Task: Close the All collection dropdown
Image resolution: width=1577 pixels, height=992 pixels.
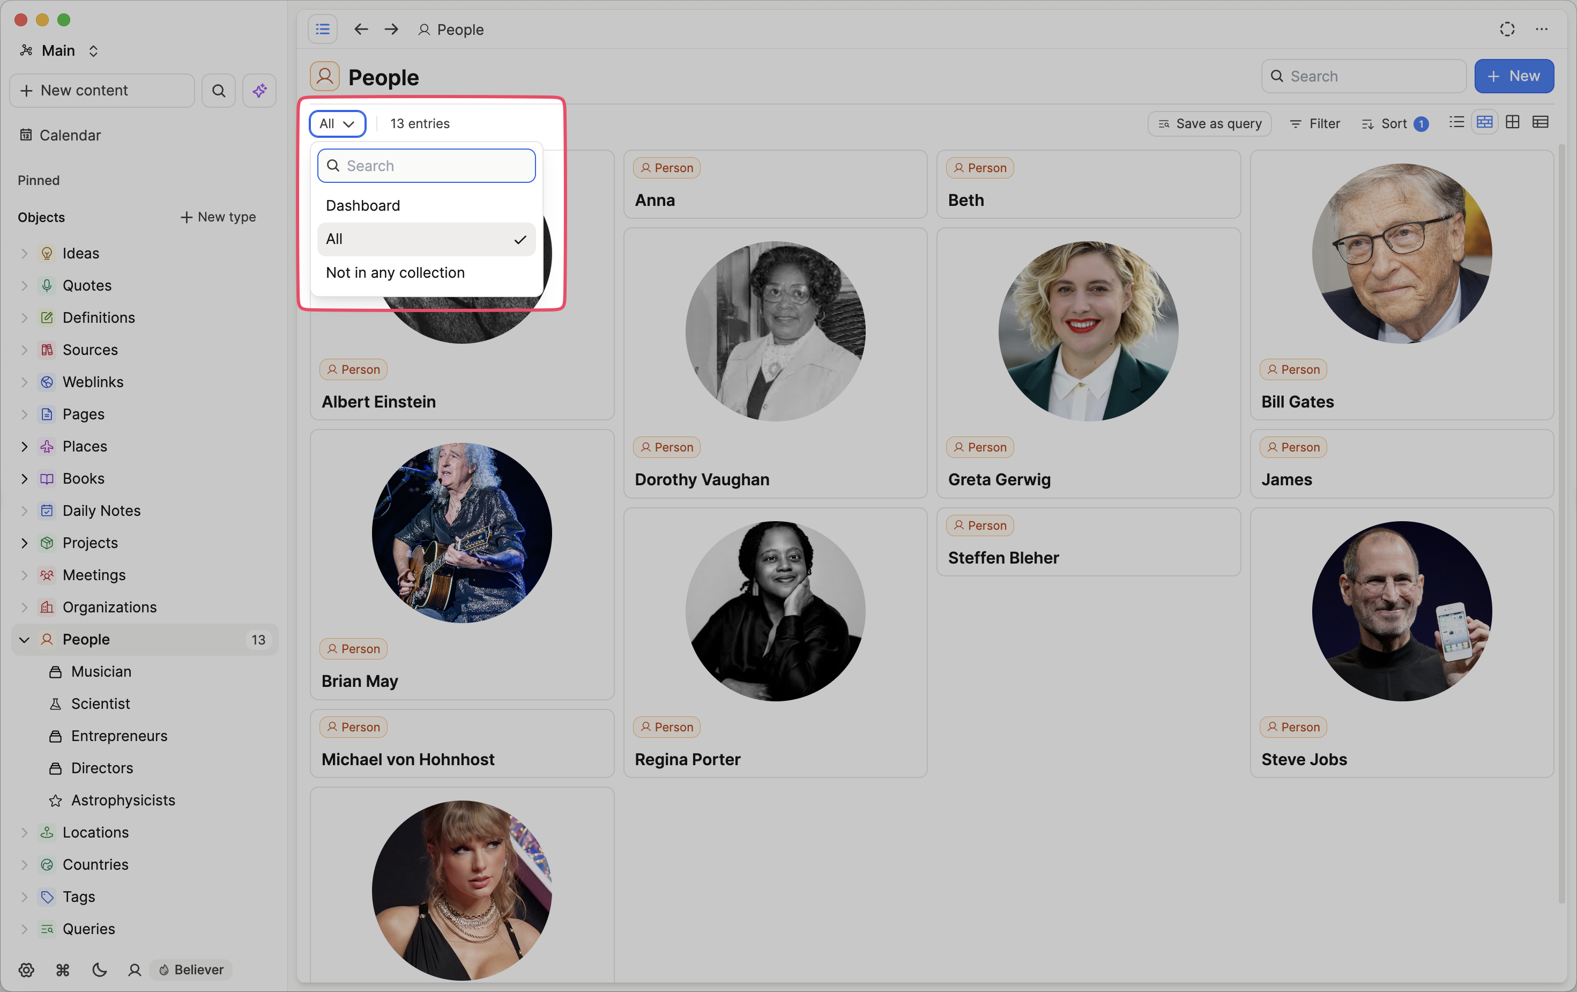Action: (x=337, y=123)
